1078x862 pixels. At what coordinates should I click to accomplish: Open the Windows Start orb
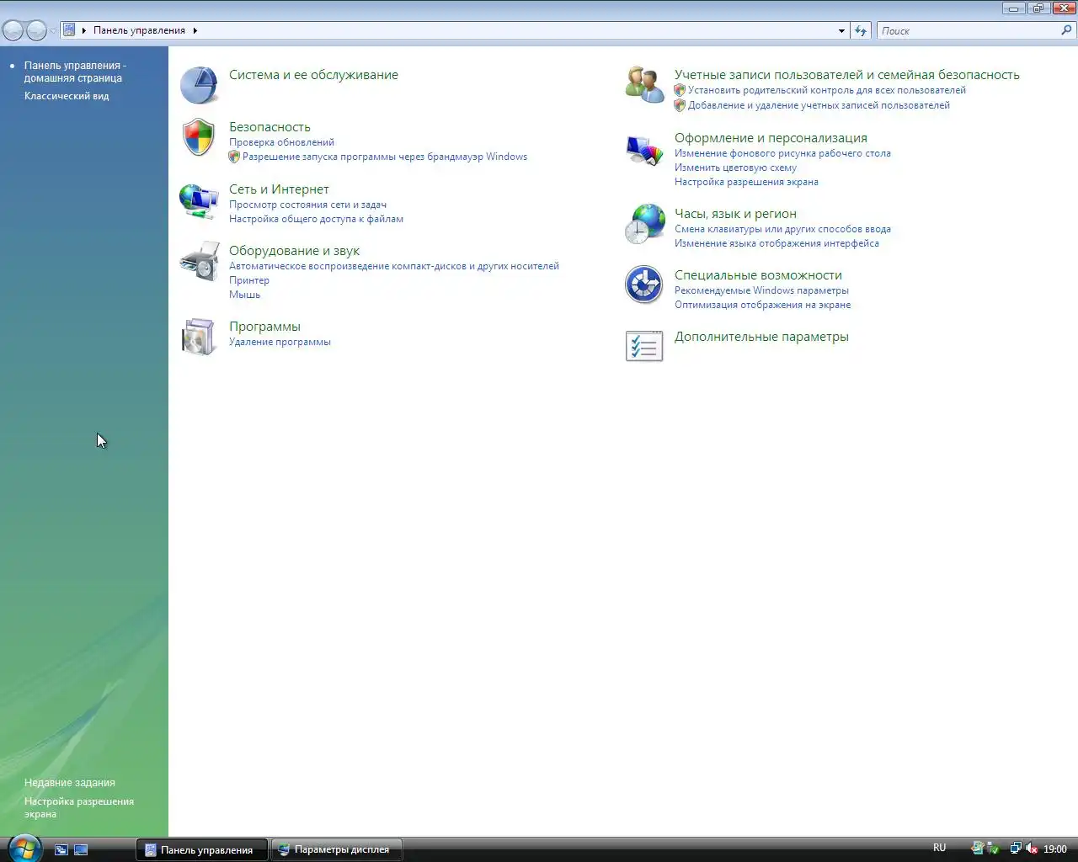[x=24, y=848]
